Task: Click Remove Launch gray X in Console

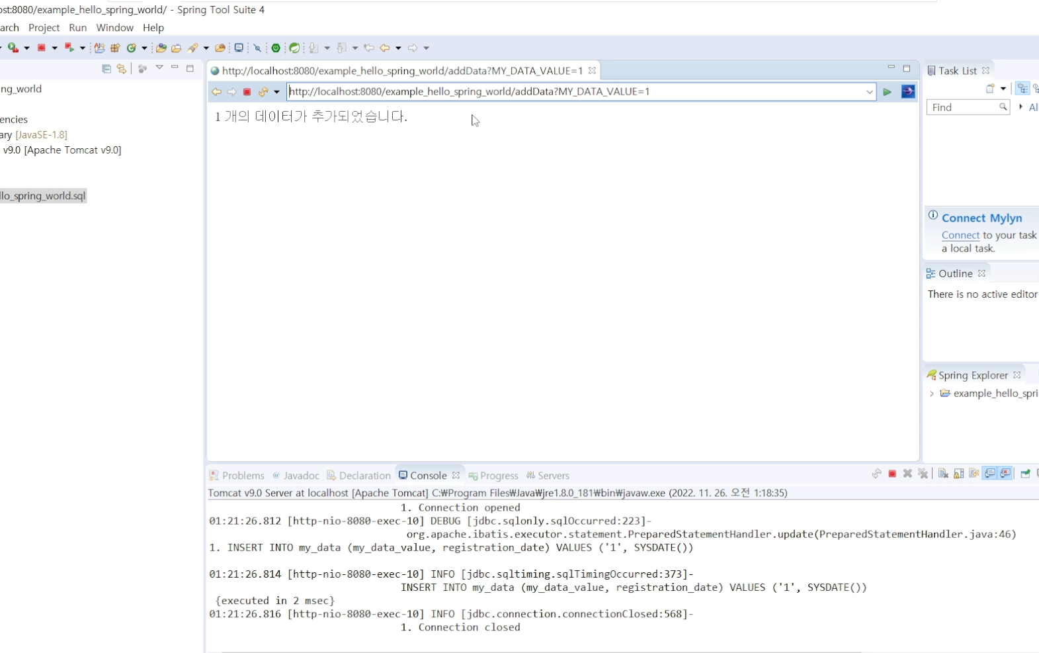Action: coord(907,474)
